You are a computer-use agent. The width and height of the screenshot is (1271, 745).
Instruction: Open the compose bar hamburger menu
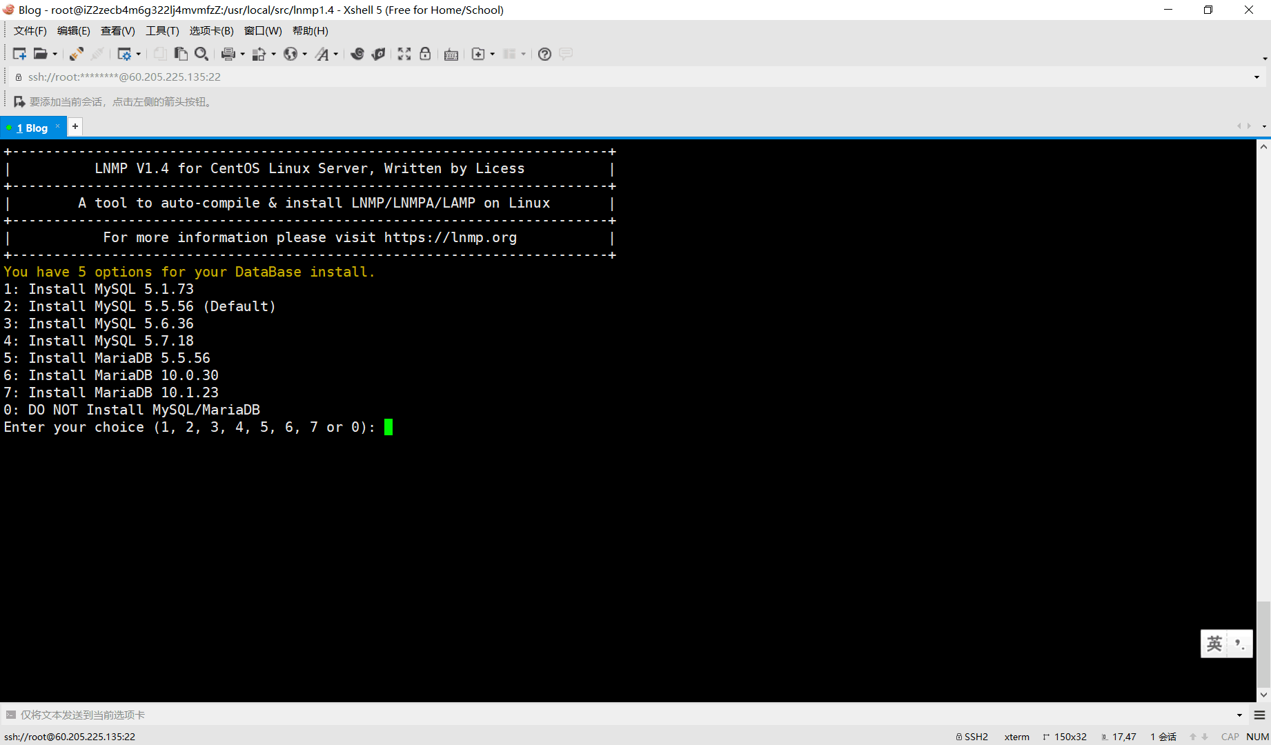point(1259,715)
